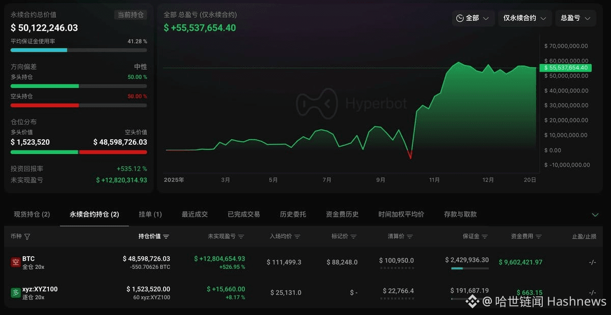The image size is (611, 315).
Task: Click the clock icon in the 全部 selector
Action: click(460, 18)
